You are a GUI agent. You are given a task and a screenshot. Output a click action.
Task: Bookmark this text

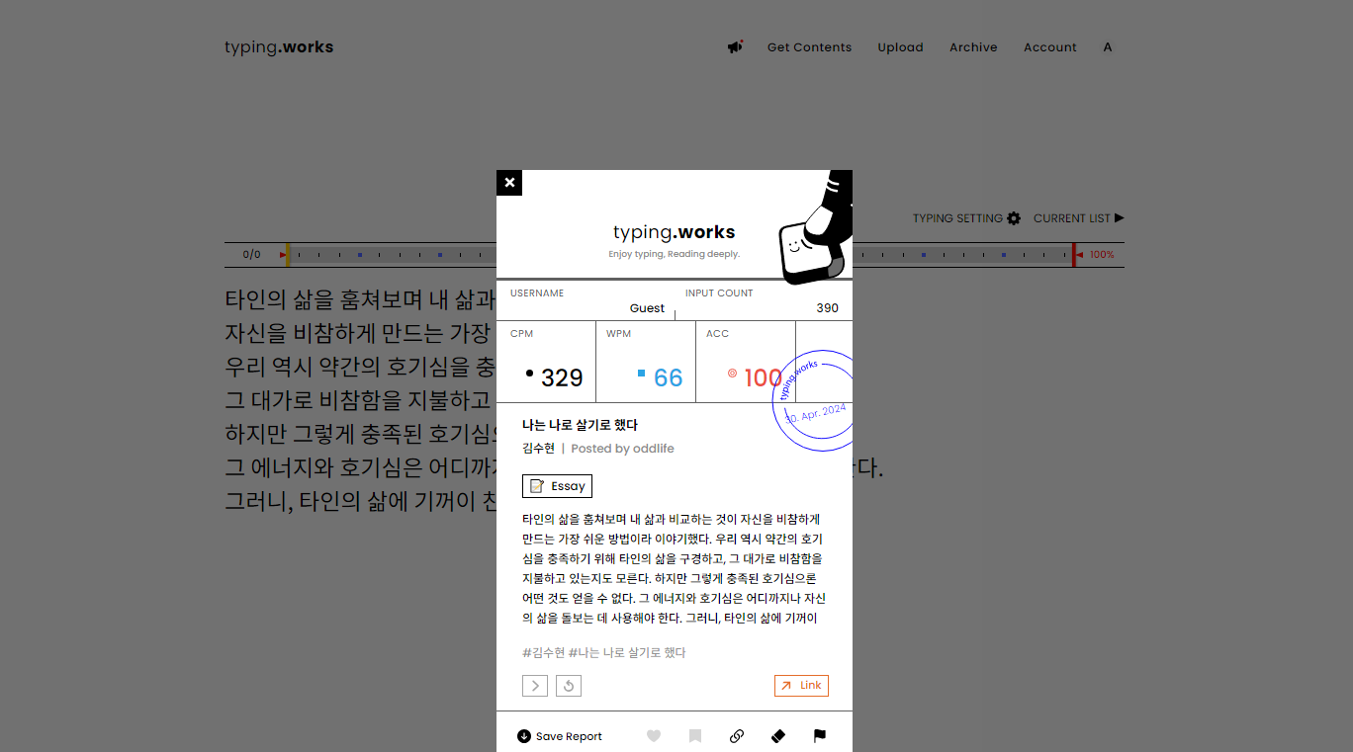(x=695, y=736)
